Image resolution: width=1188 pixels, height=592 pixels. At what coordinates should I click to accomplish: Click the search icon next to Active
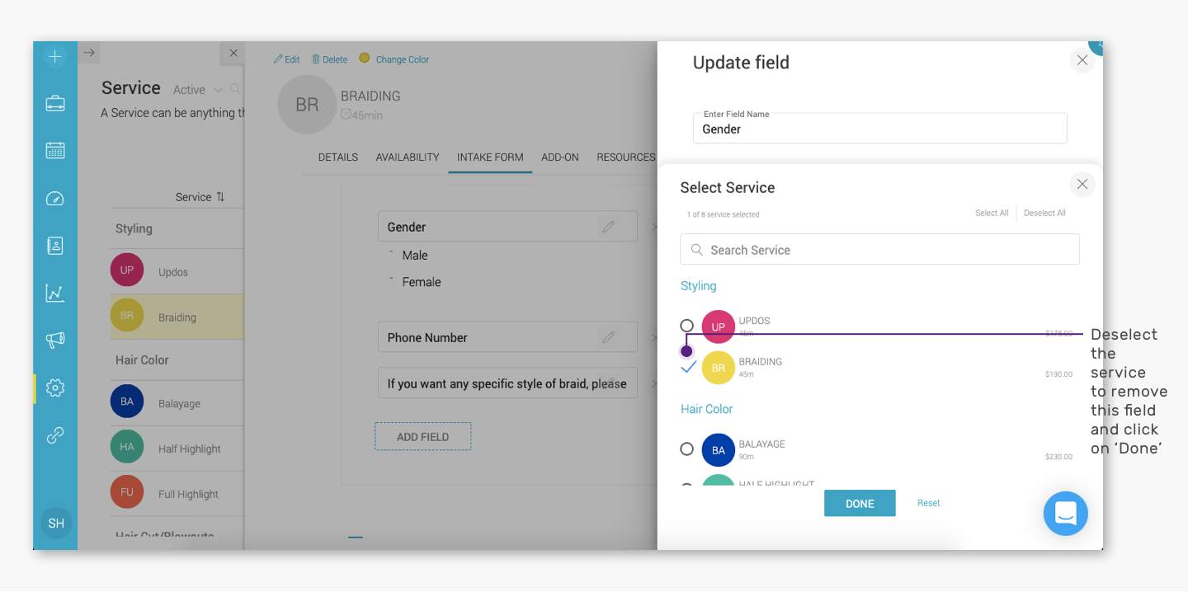[236, 89]
